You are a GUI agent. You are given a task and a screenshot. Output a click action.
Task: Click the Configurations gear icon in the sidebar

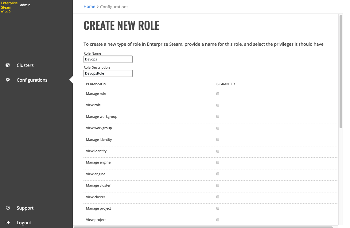point(8,80)
